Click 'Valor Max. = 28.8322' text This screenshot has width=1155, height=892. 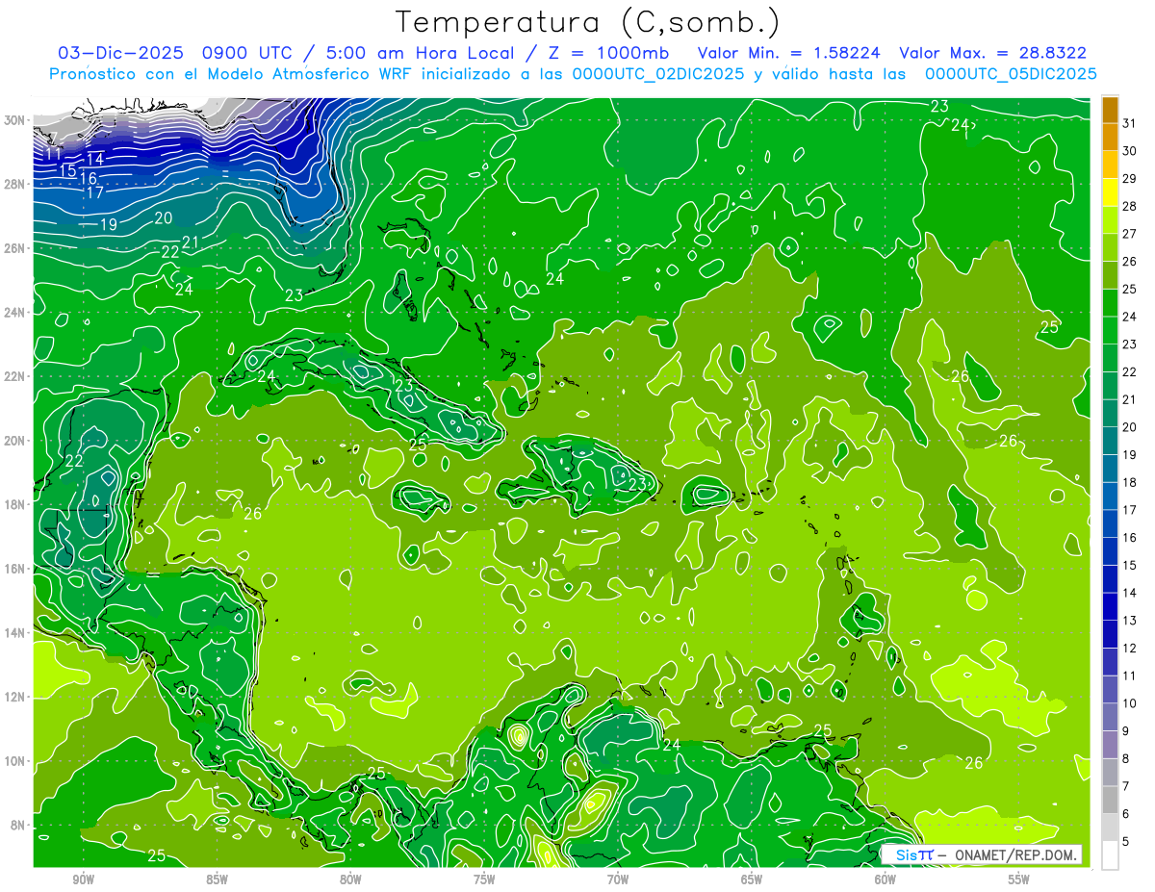tap(992, 53)
